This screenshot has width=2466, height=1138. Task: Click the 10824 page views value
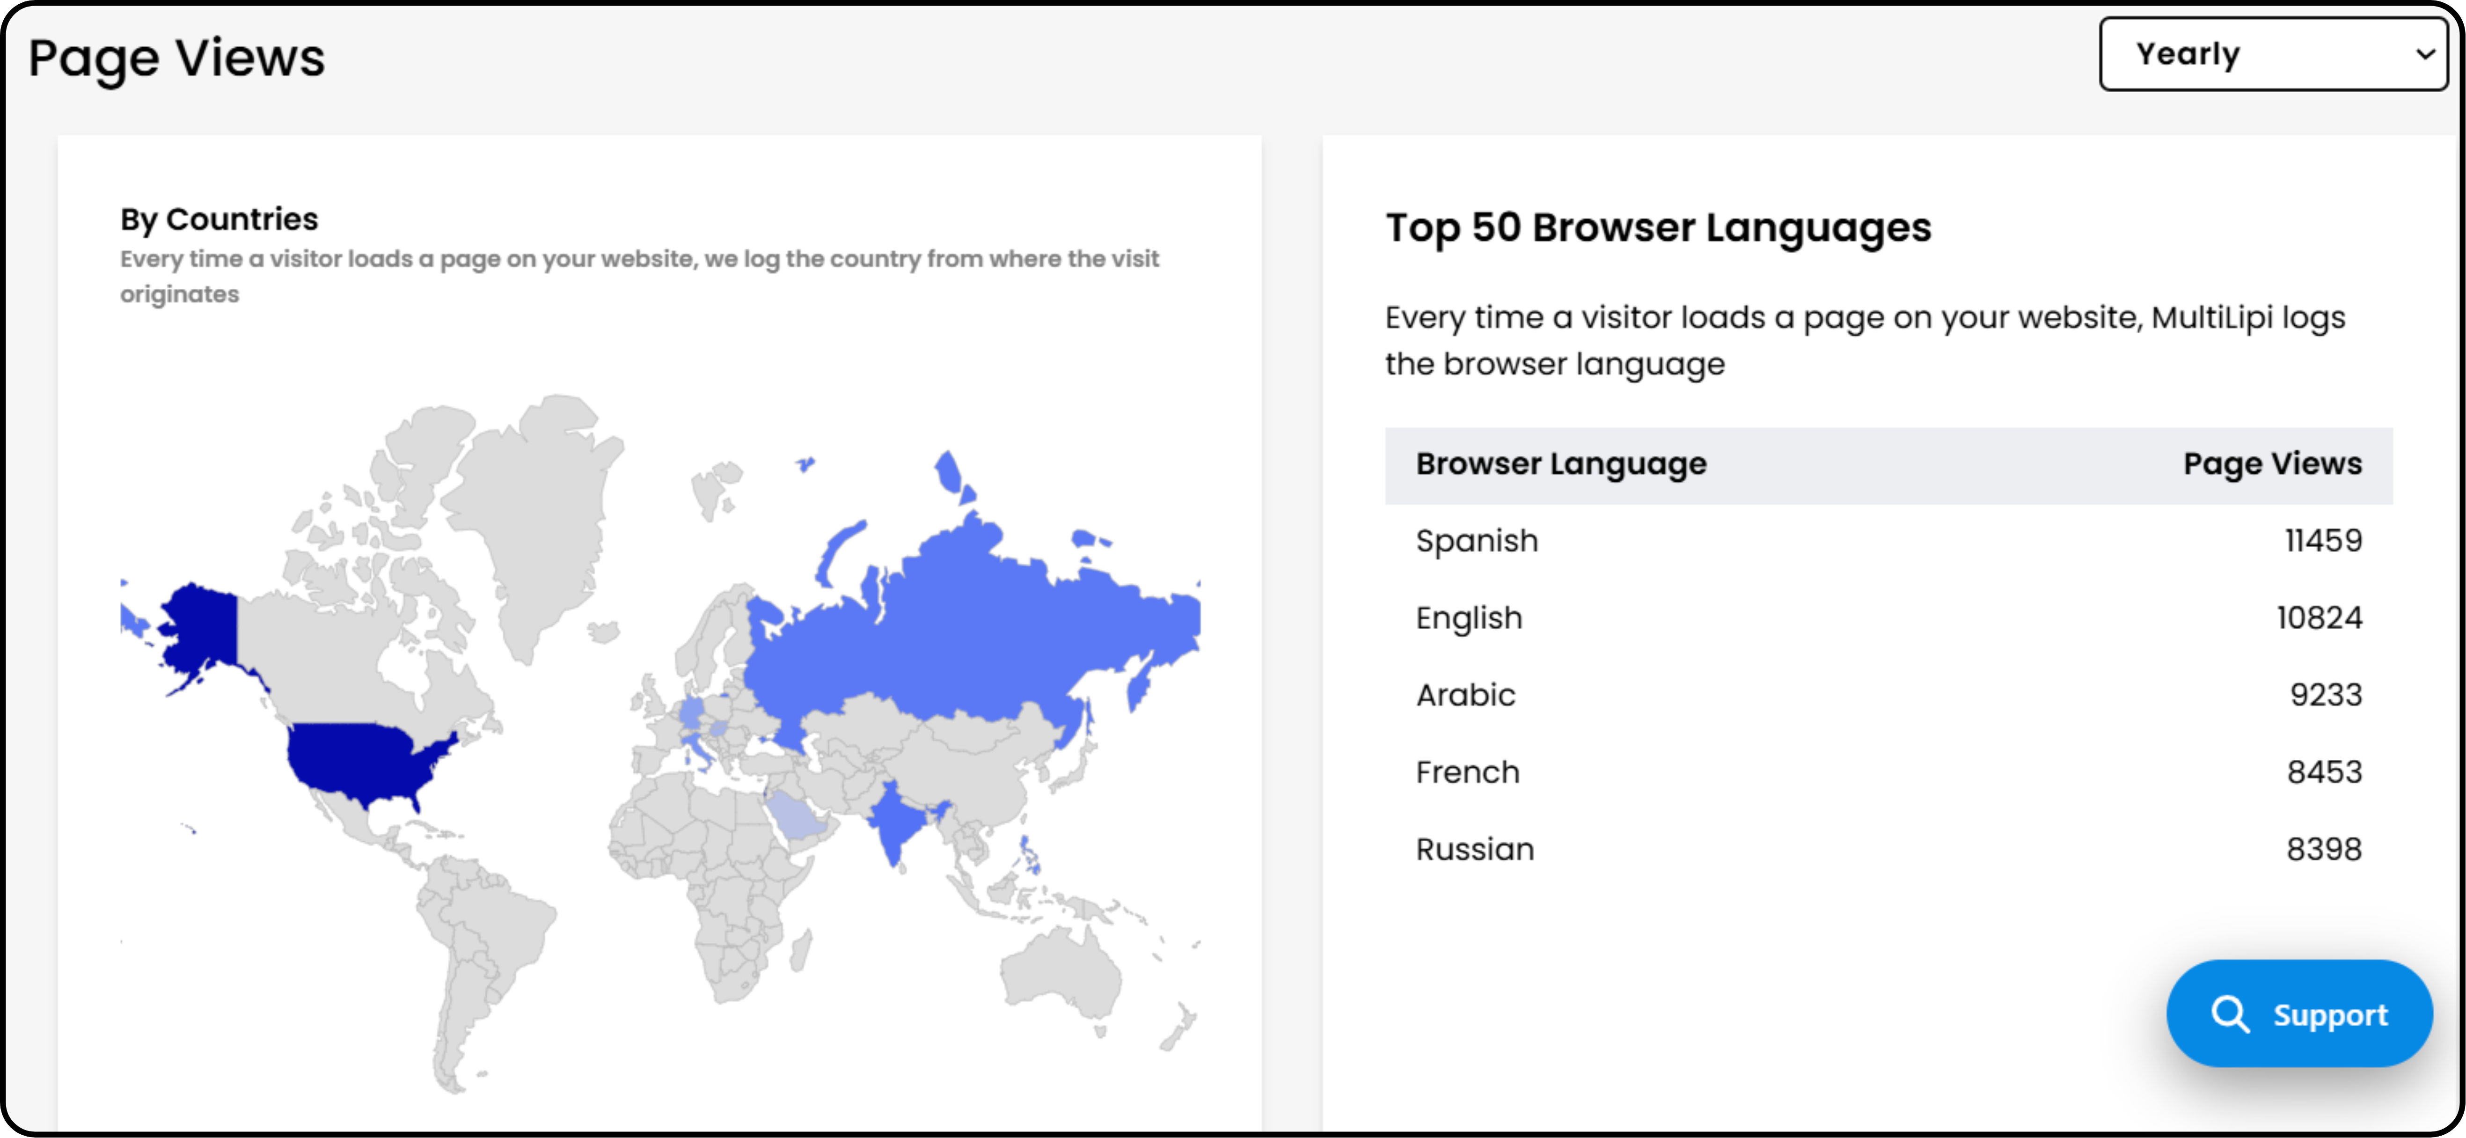point(2319,618)
